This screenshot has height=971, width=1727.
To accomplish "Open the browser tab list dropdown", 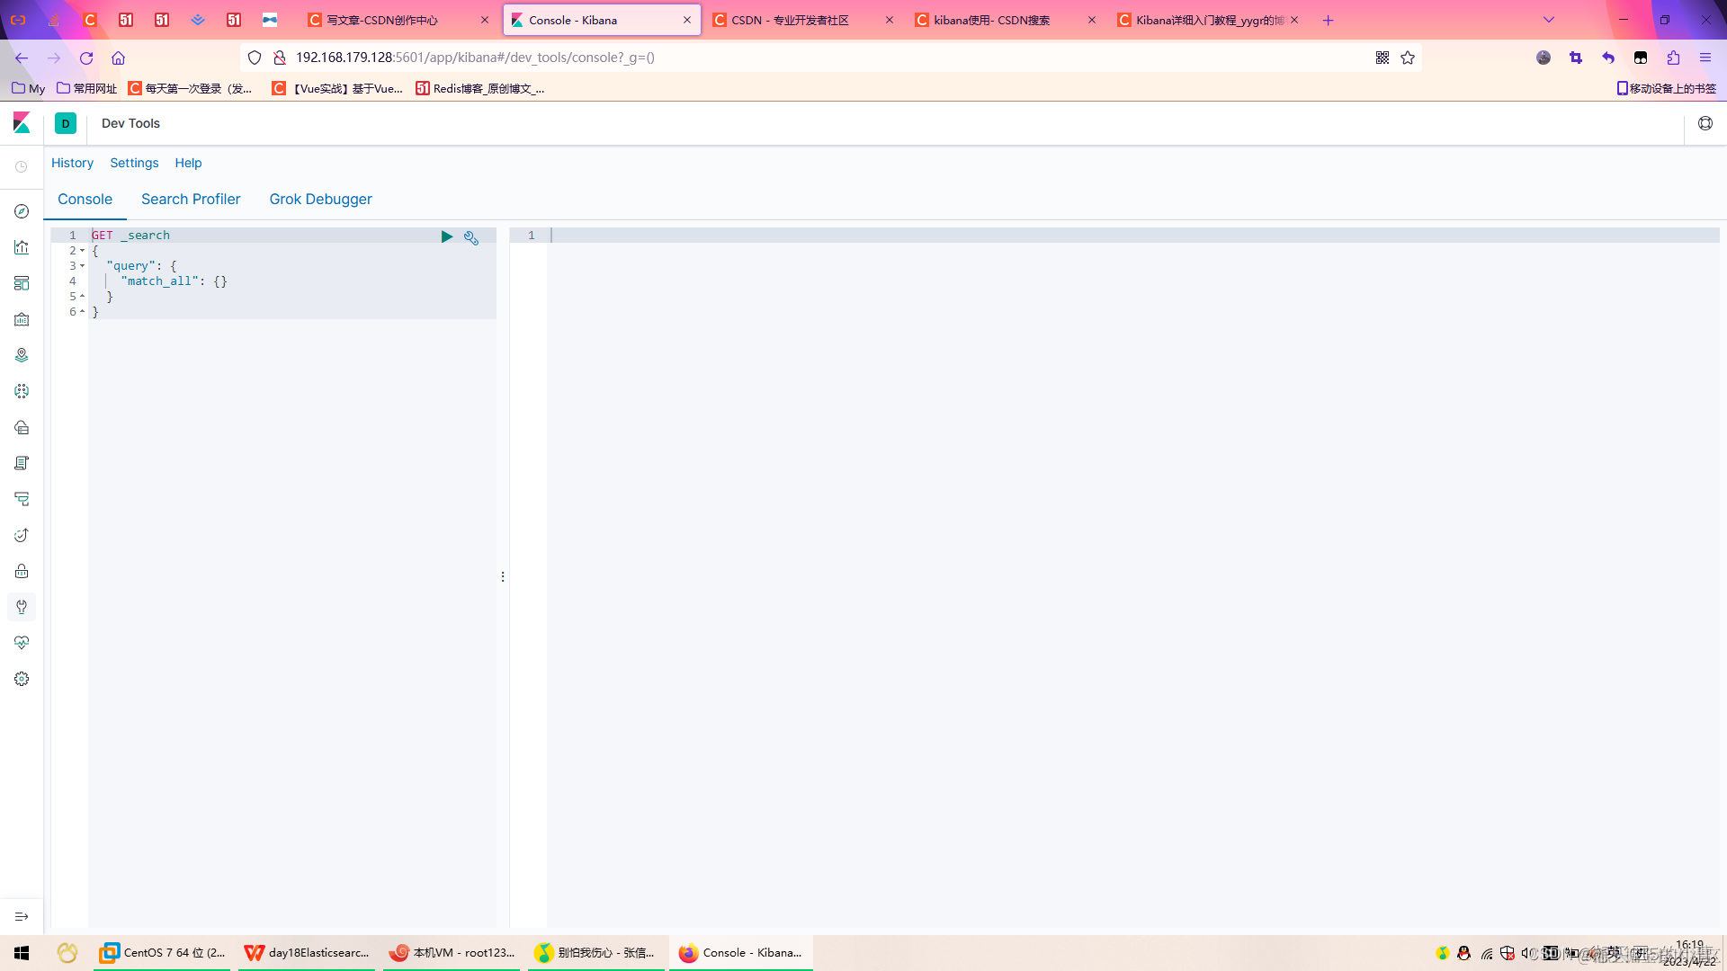I will click(1548, 20).
